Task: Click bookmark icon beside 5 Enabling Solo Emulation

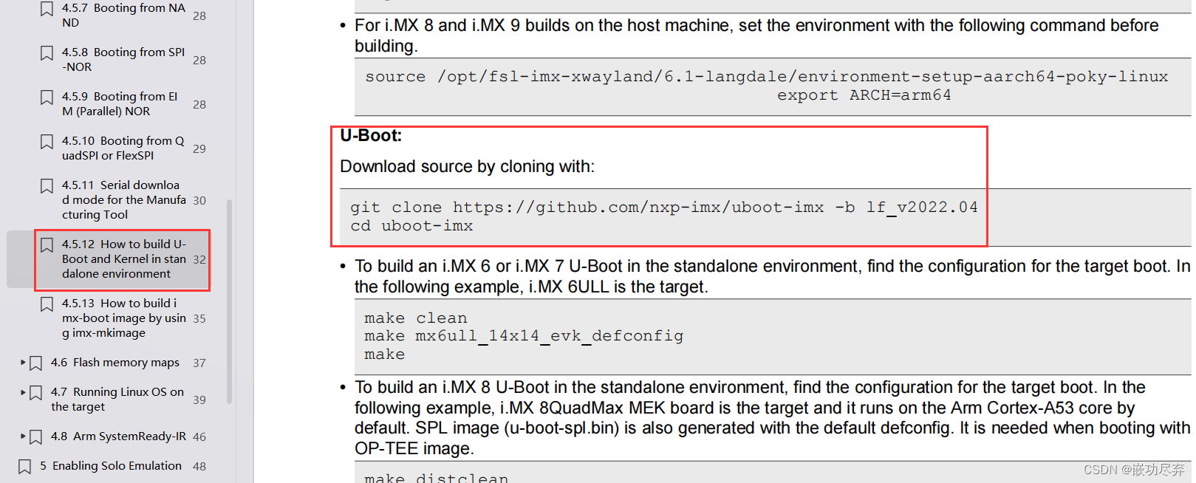Action: tap(23, 466)
